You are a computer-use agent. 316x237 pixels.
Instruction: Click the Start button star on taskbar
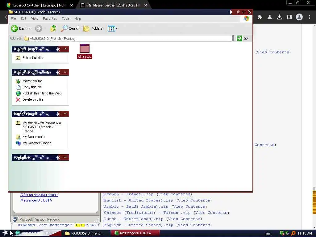[6, 233]
